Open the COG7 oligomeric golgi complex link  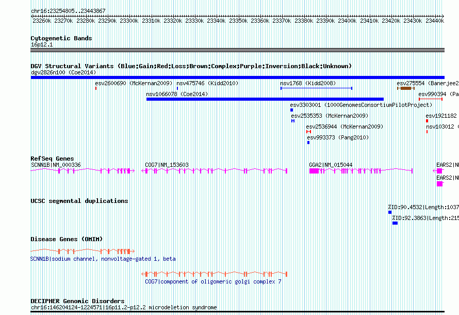pos(213,281)
